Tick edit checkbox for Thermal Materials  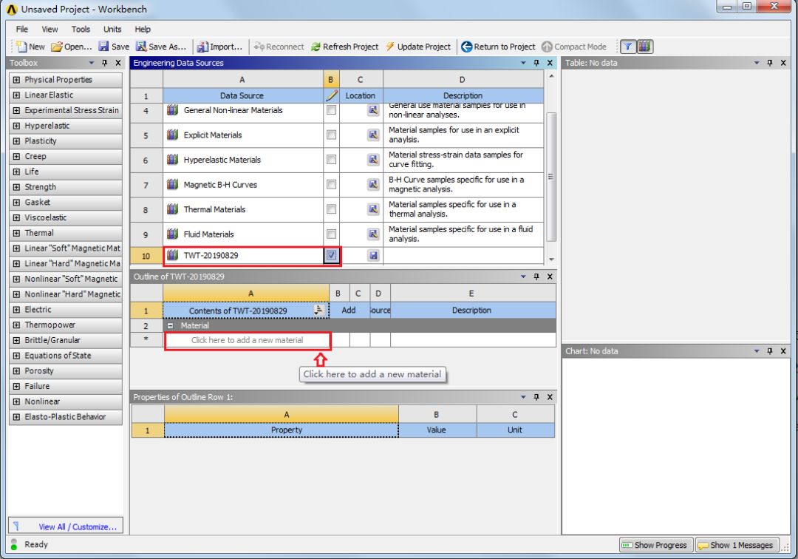331,209
